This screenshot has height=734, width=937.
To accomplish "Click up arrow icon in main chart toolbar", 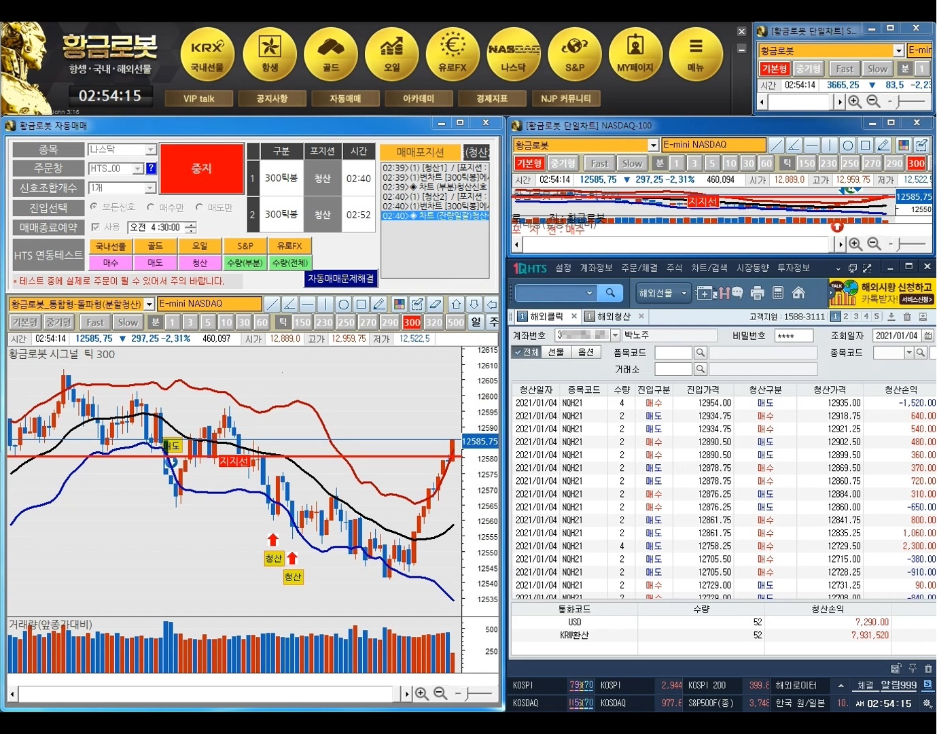I will click(457, 304).
